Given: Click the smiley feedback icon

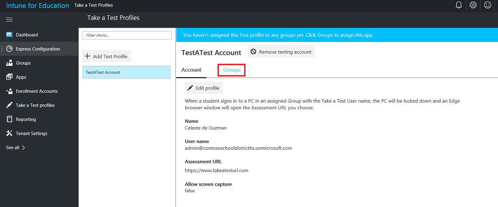Looking at the screenshot, I should coord(488,5).
